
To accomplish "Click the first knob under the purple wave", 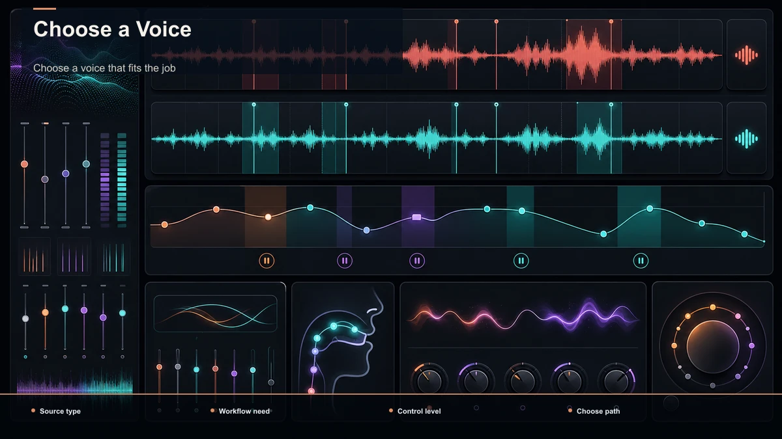I will [x=429, y=381].
